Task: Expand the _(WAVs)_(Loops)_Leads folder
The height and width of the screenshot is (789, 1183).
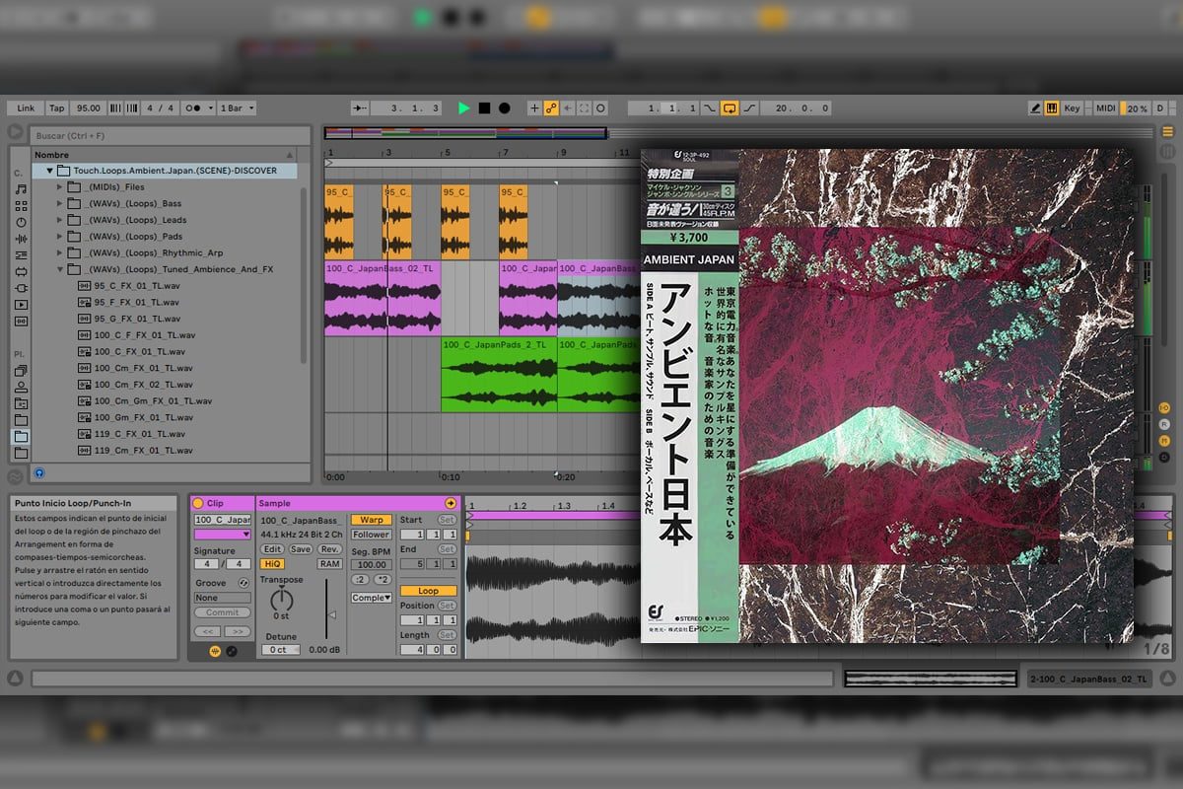Action: click(x=60, y=220)
